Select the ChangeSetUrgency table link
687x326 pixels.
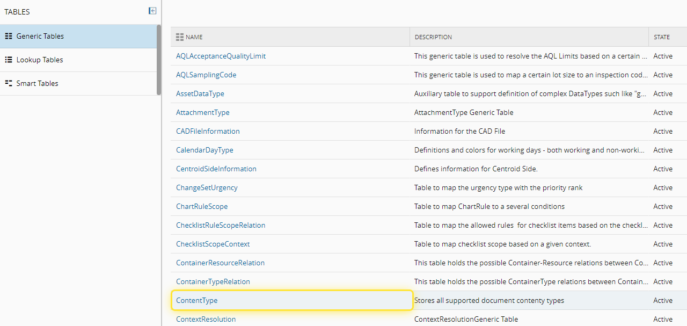coord(207,187)
